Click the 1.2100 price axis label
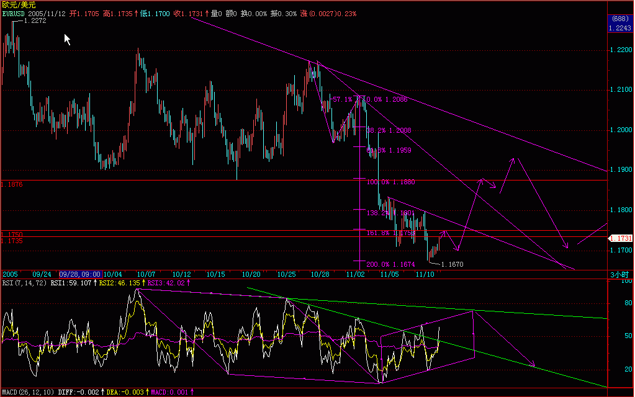635x397 pixels. (621, 89)
